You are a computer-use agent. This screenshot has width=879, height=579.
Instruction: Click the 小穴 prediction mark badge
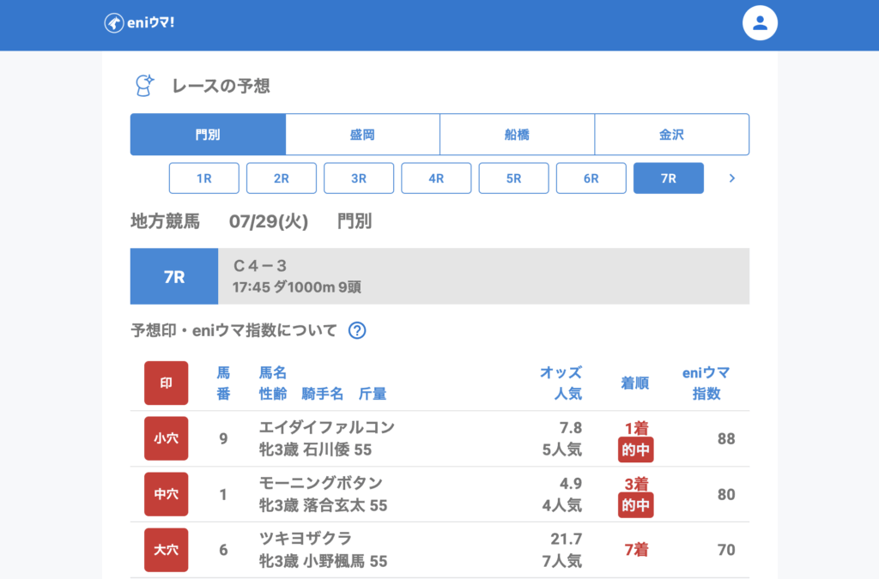pos(166,438)
